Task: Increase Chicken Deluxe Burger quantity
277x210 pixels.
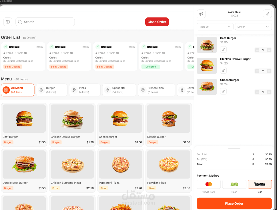Action: 269,71
